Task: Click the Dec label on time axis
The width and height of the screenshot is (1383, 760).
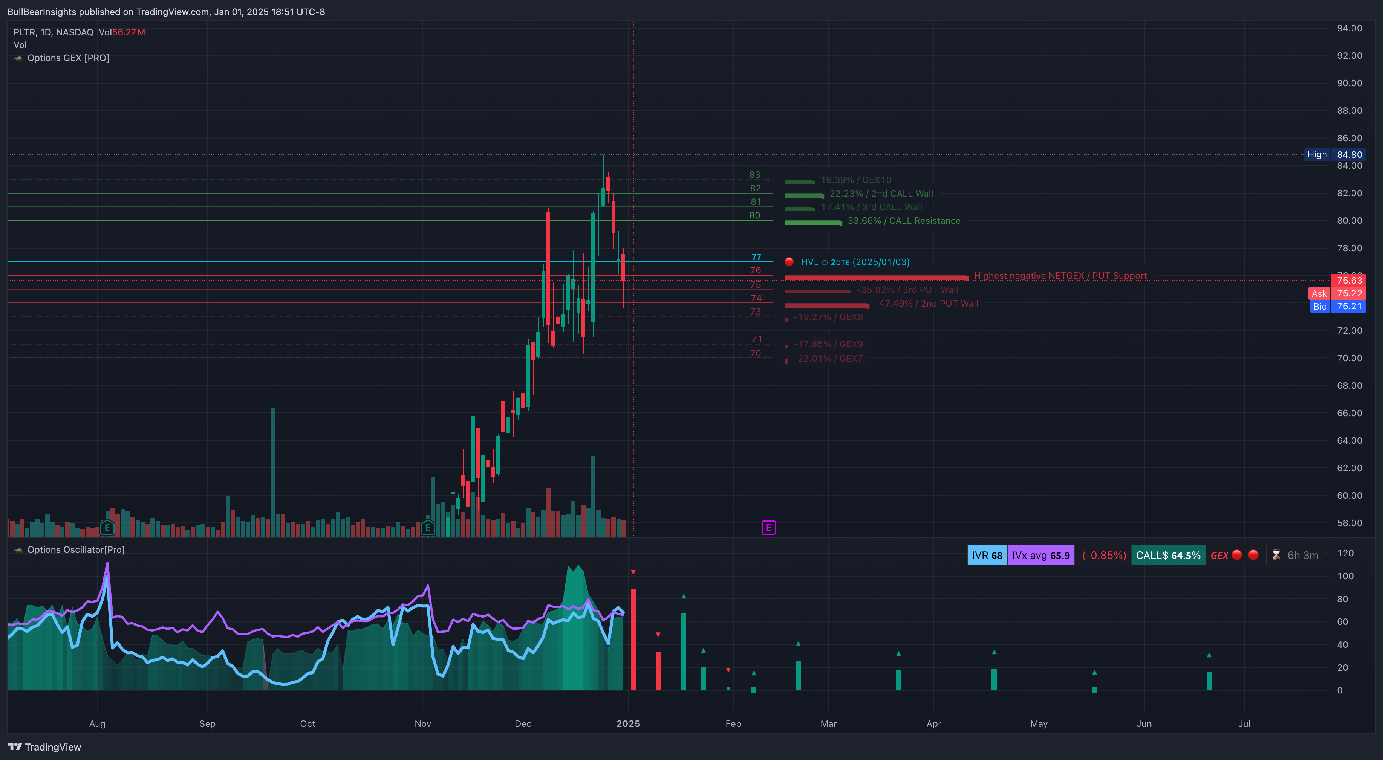Action: [523, 723]
